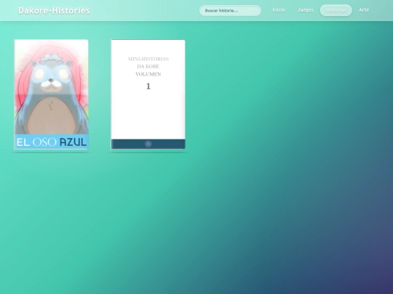Screen dimensions: 393x294
Task: Open the Juegos section
Action: point(305,10)
